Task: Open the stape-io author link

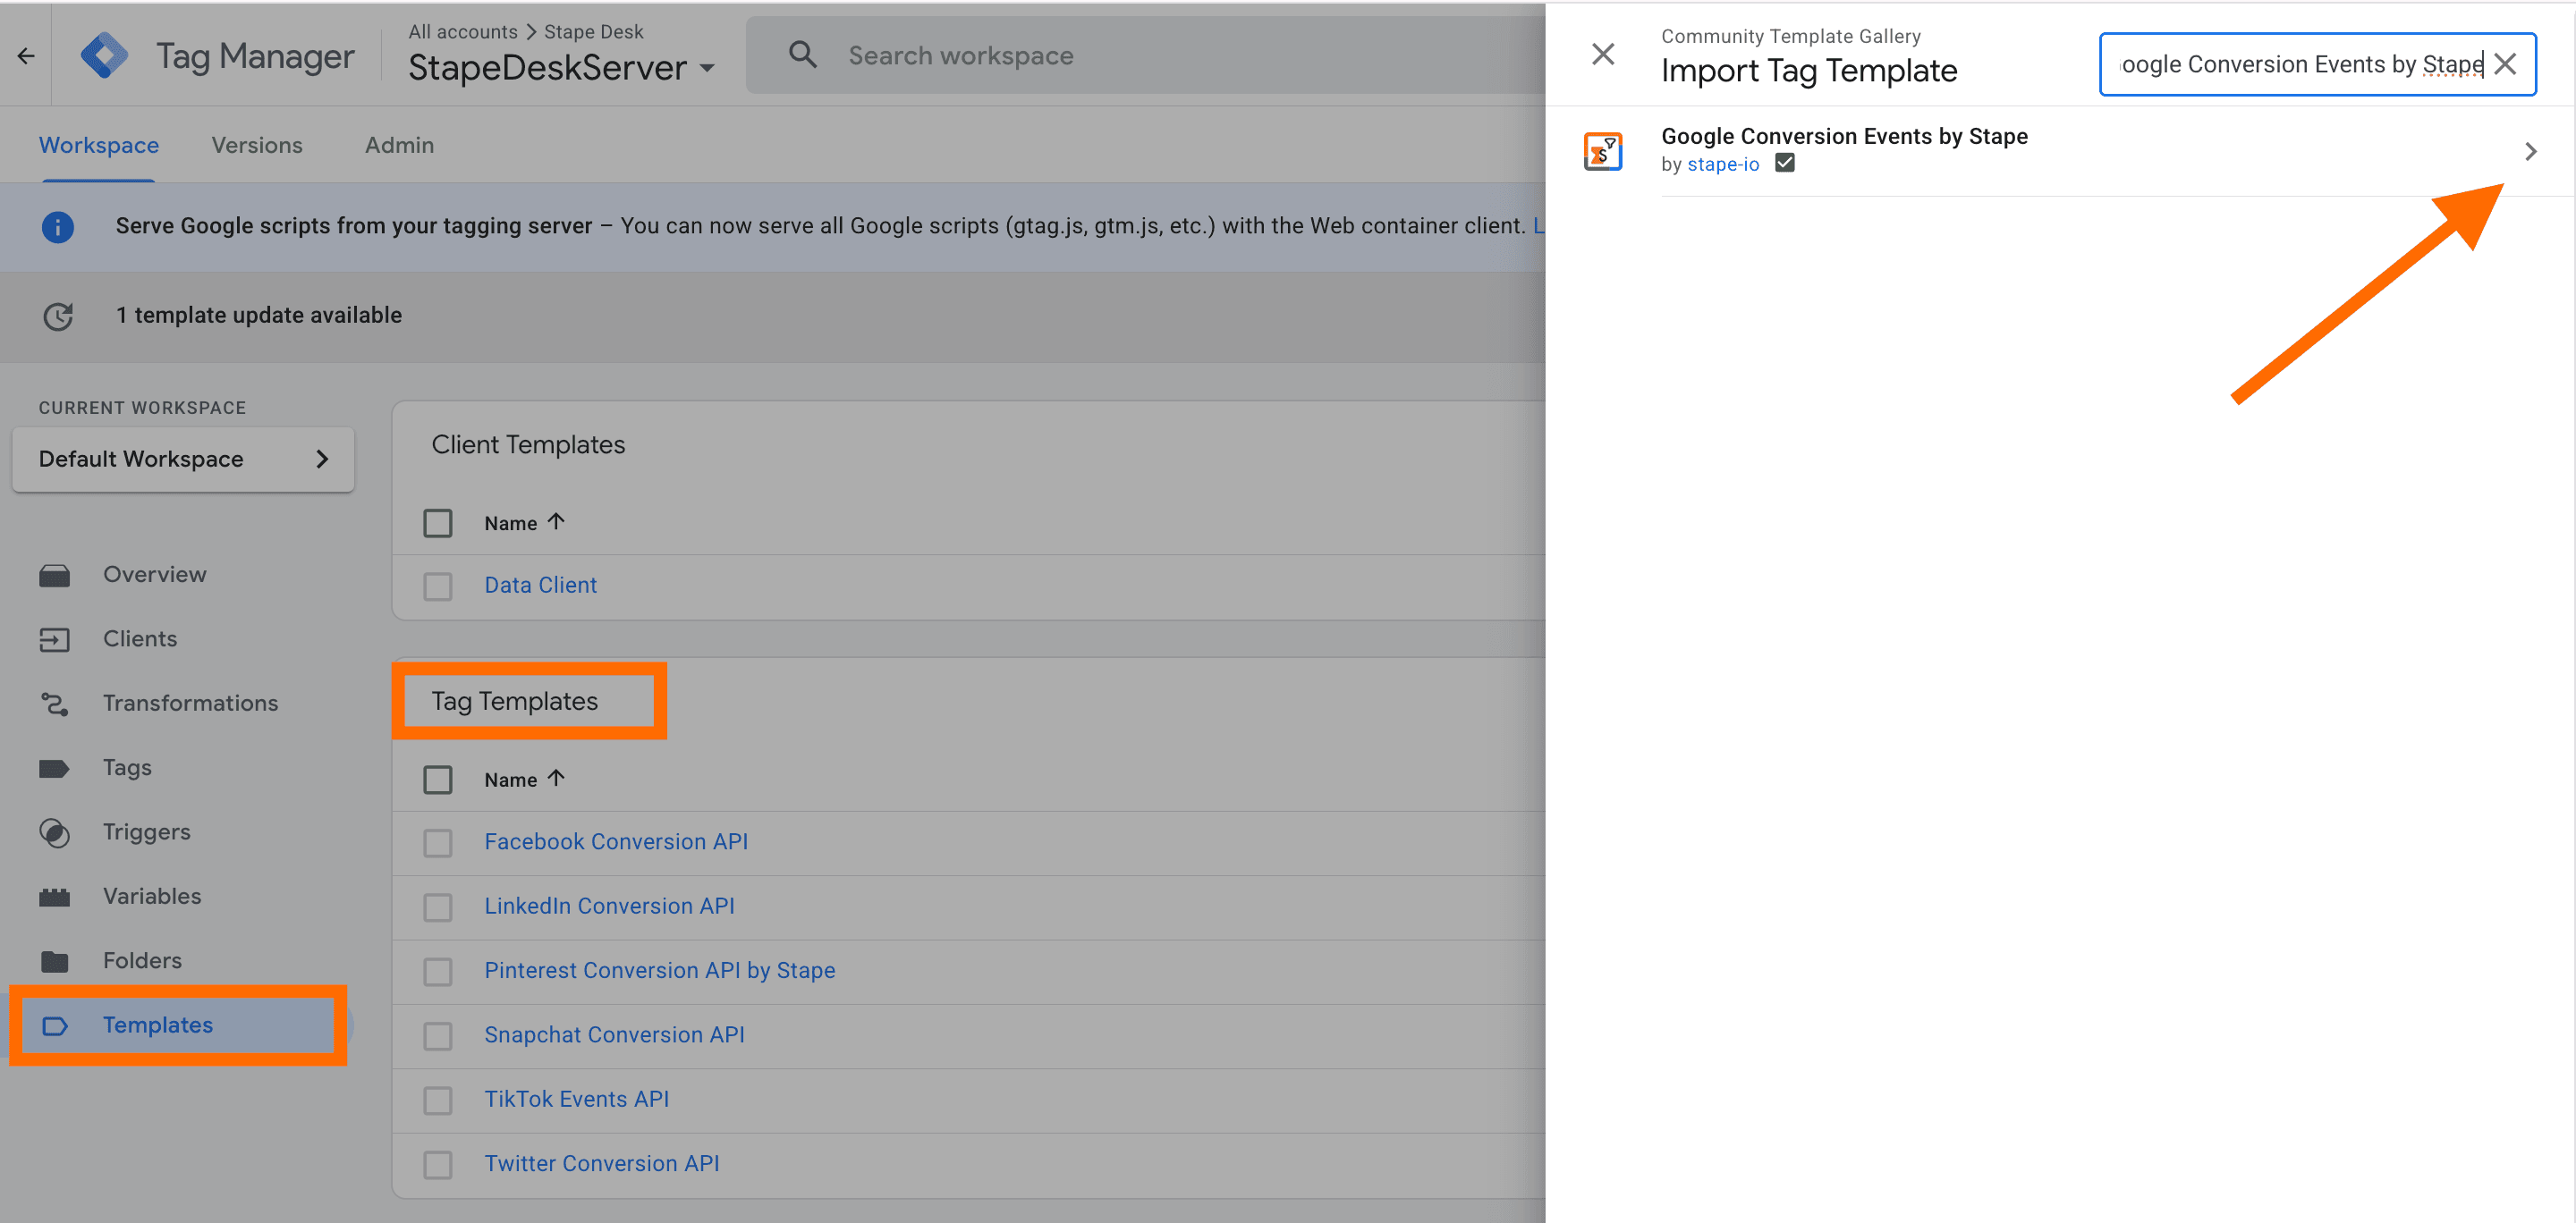Action: (x=1722, y=164)
